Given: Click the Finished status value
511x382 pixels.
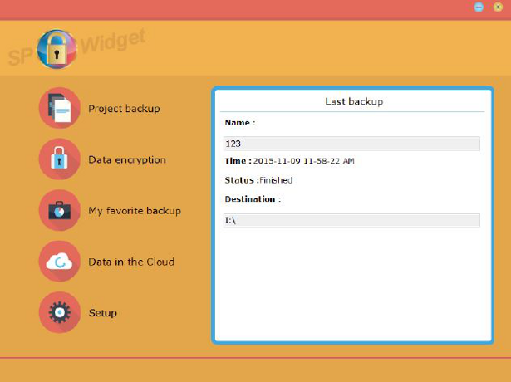Looking at the screenshot, I should tap(276, 180).
